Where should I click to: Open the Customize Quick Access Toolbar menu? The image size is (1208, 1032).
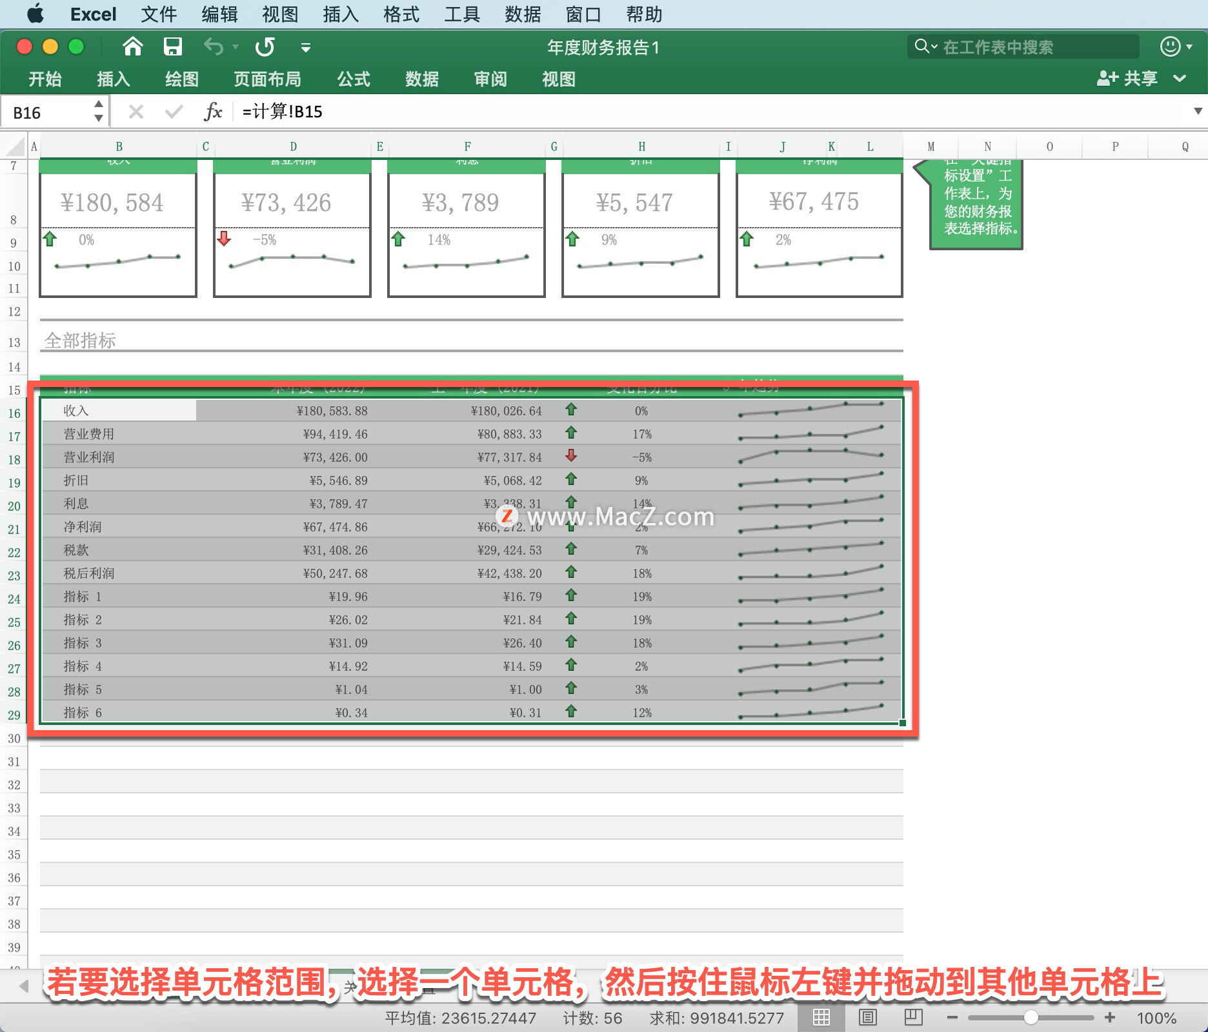coord(306,47)
